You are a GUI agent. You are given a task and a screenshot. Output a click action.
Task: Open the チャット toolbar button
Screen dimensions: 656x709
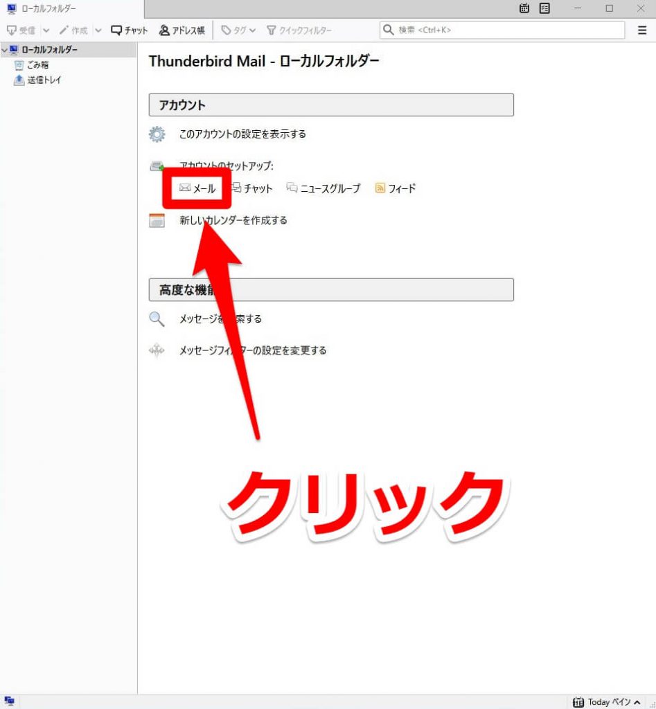[130, 30]
